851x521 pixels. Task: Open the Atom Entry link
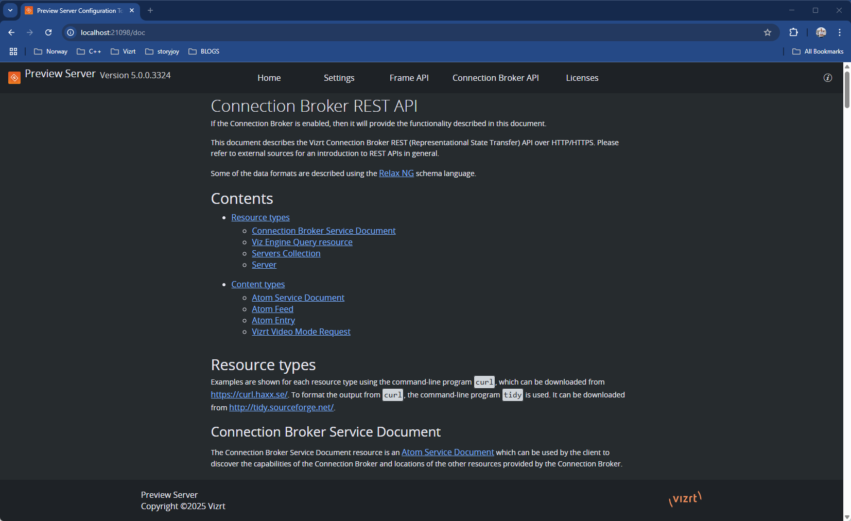(273, 320)
